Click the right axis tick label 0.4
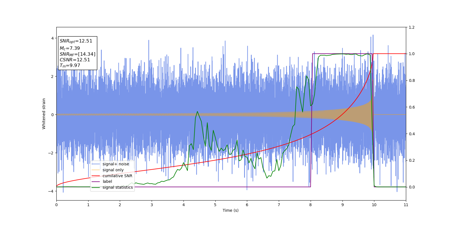 [x=412, y=134]
